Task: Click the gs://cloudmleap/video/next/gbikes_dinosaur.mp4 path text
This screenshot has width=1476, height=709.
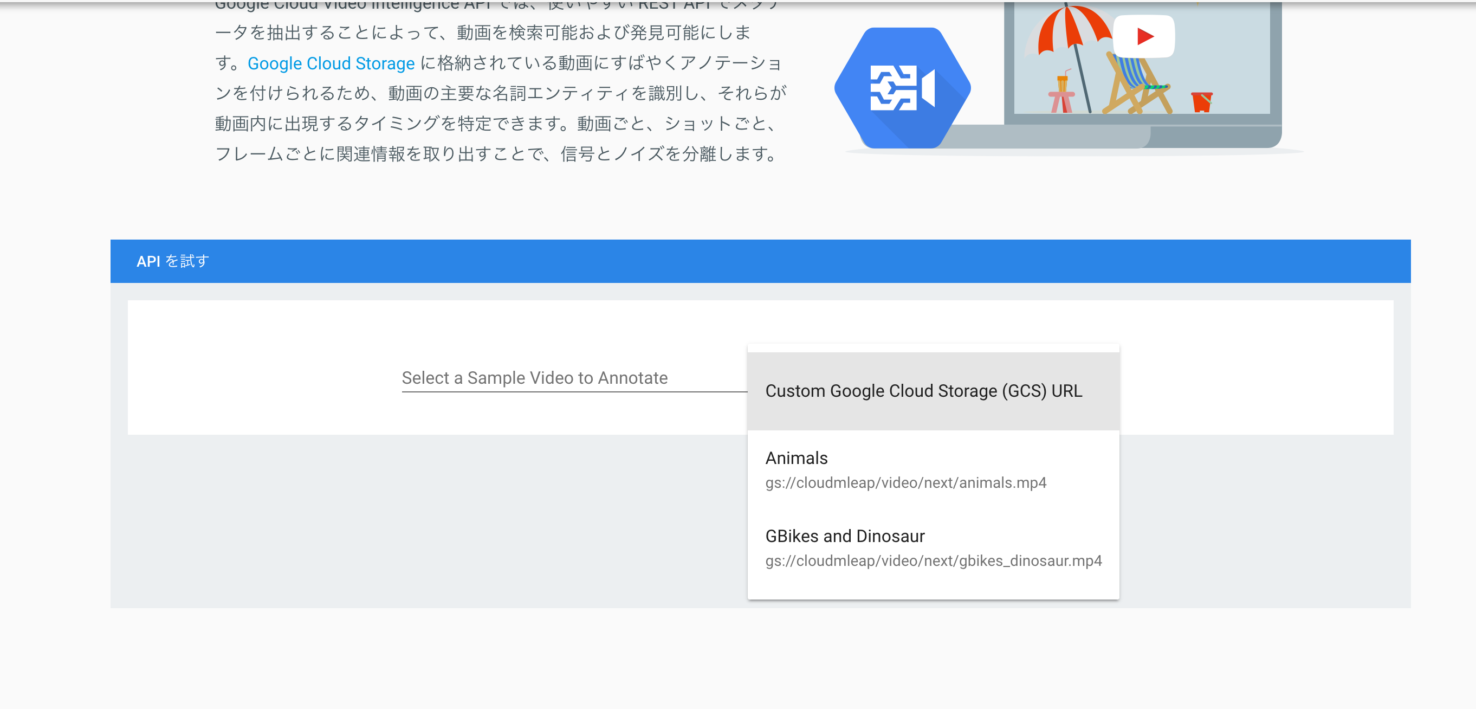Action: pos(934,560)
